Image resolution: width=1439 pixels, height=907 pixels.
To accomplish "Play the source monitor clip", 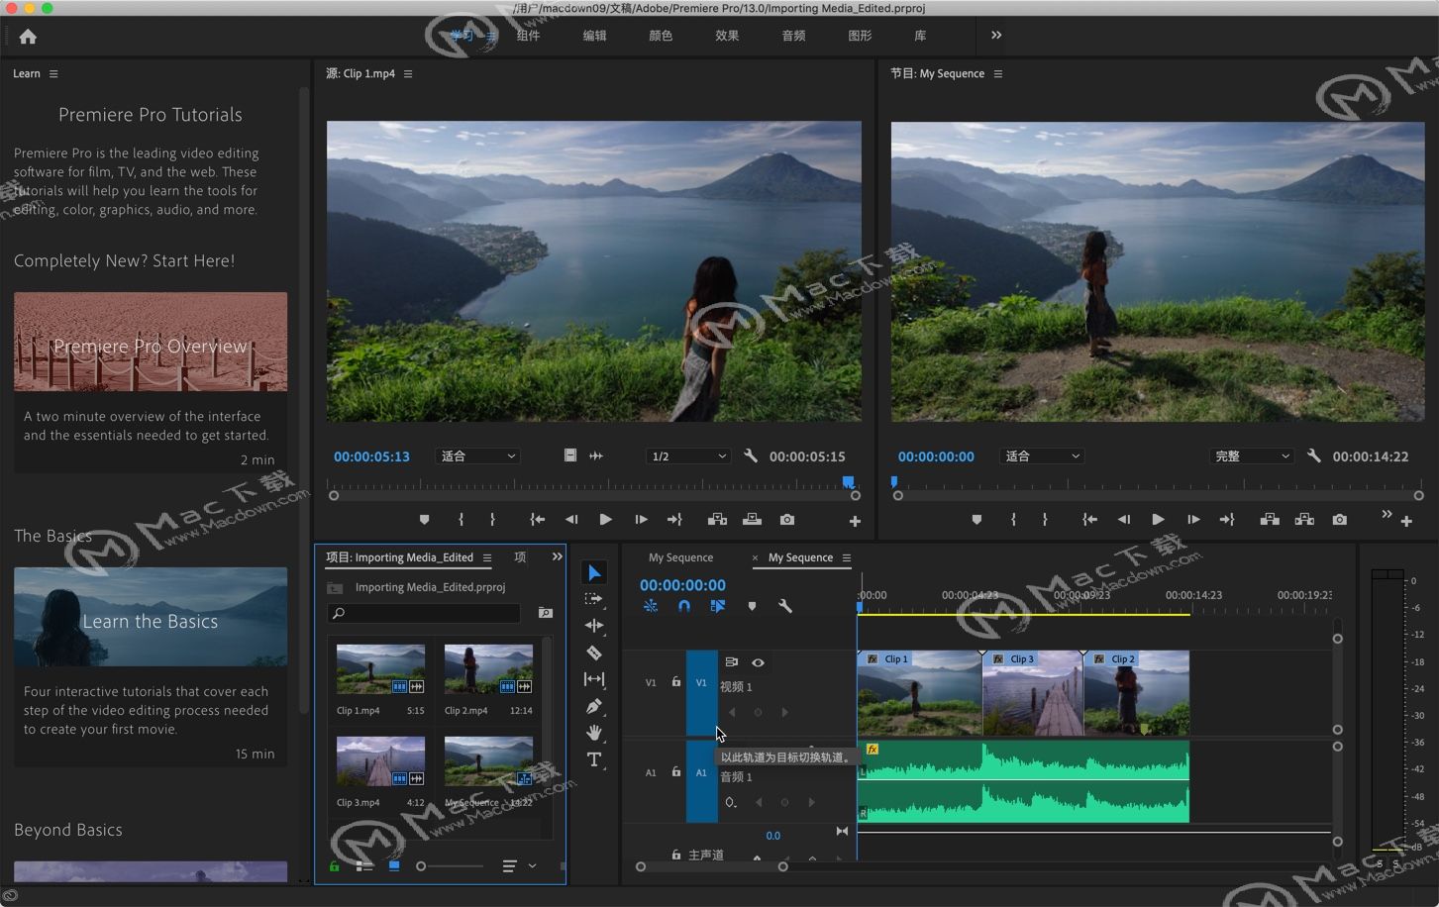I will pos(605,520).
